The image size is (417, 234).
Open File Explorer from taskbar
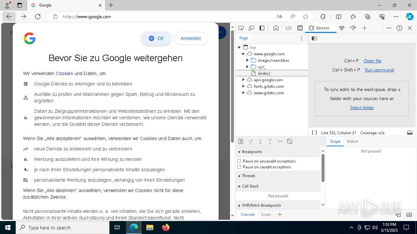[x=150, y=227]
